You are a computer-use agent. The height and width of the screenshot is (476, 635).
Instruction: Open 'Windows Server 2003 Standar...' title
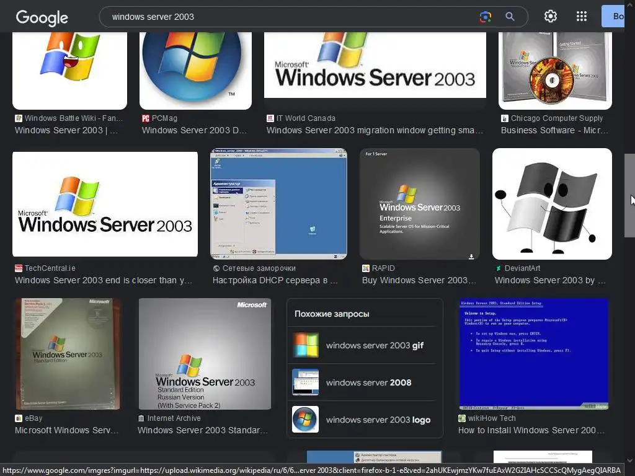(x=203, y=430)
